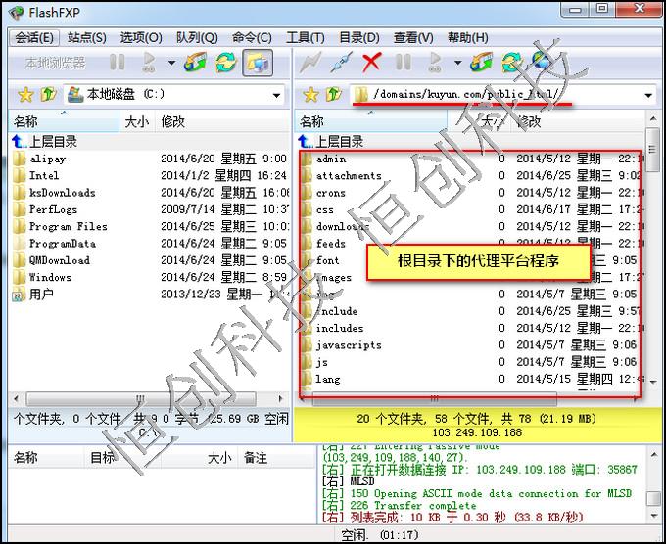The height and width of the screenshot is (544, 666).
Task: Go up one folder in local pane
Action: [x=48, y=94]
